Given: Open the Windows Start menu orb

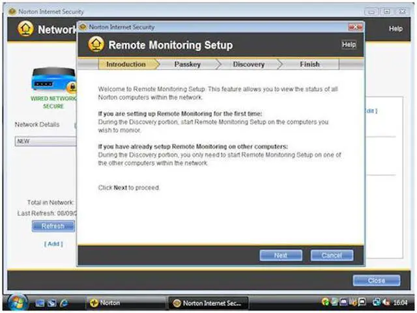Looking at the screenshot, I should (16, 303).
